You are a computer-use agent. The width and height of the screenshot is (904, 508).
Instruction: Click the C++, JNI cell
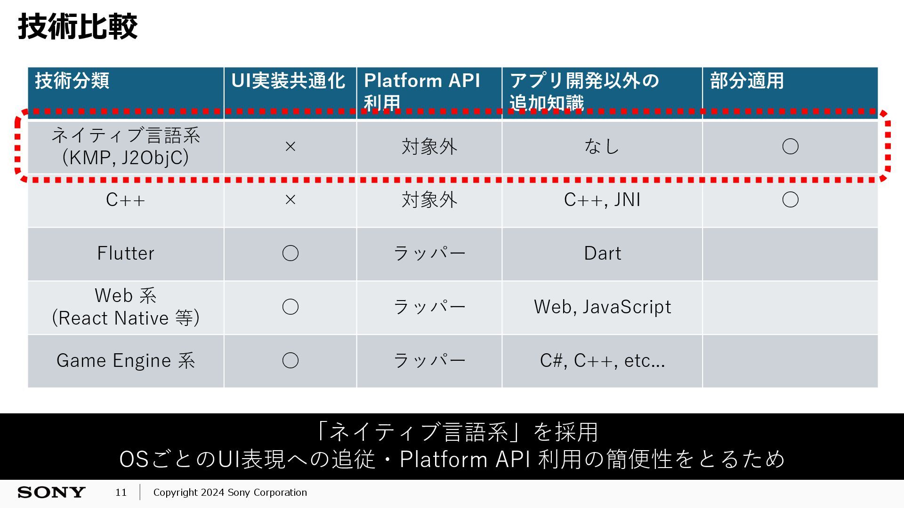(x=602, y=200)
